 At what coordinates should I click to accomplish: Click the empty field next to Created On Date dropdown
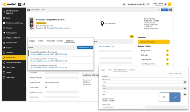(x=166, y=107)
